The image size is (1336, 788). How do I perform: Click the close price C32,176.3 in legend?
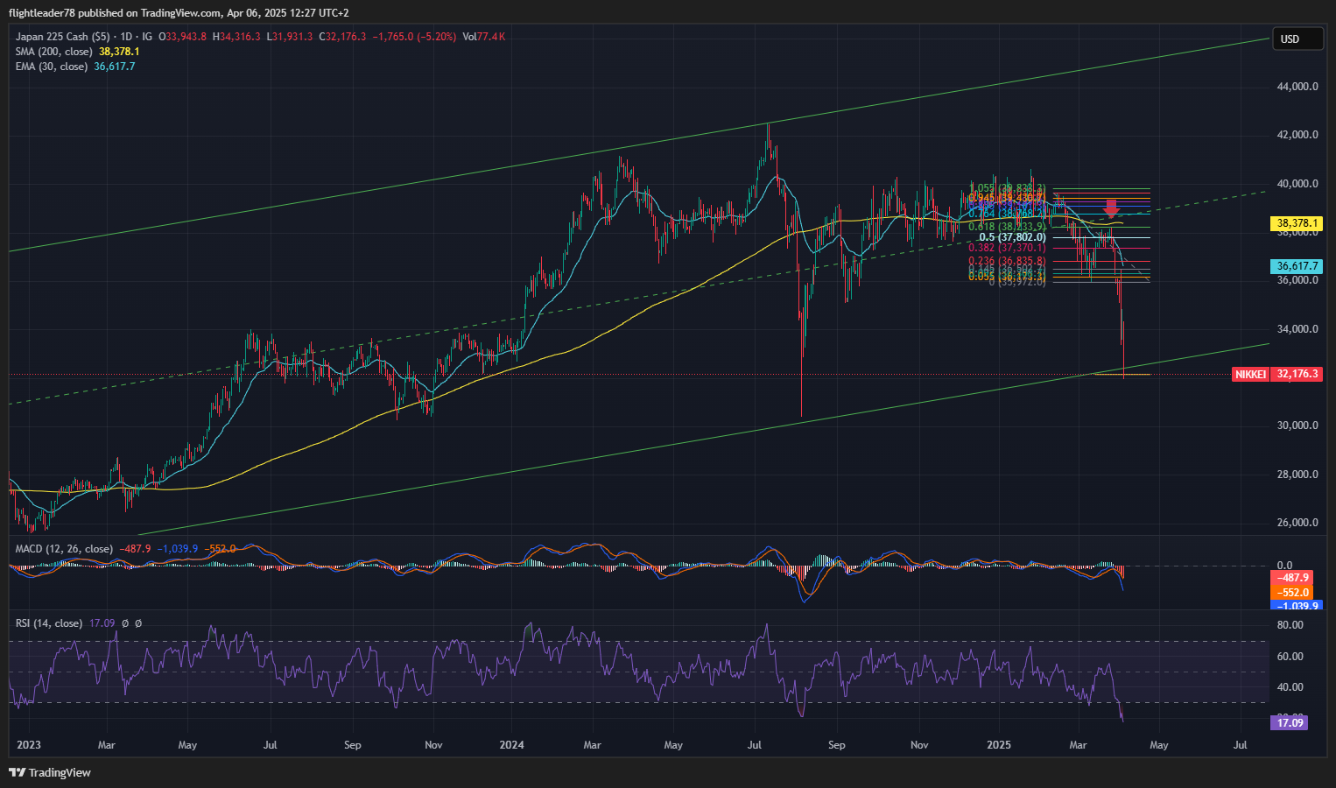coord(342,37)
